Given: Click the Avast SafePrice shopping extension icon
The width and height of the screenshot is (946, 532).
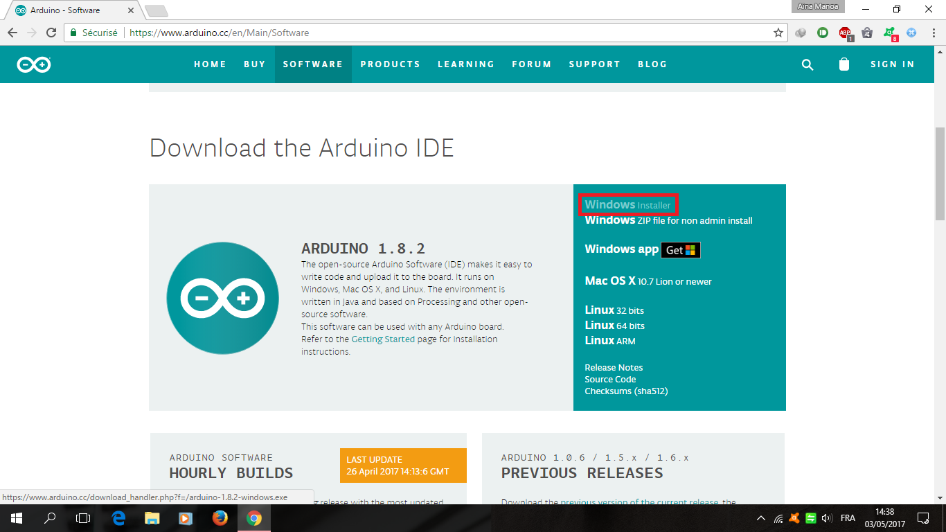Looking at the screenshot, I should tap(867, 33).
